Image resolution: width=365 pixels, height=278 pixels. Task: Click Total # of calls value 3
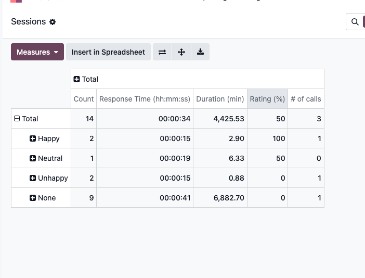(306, 119)
